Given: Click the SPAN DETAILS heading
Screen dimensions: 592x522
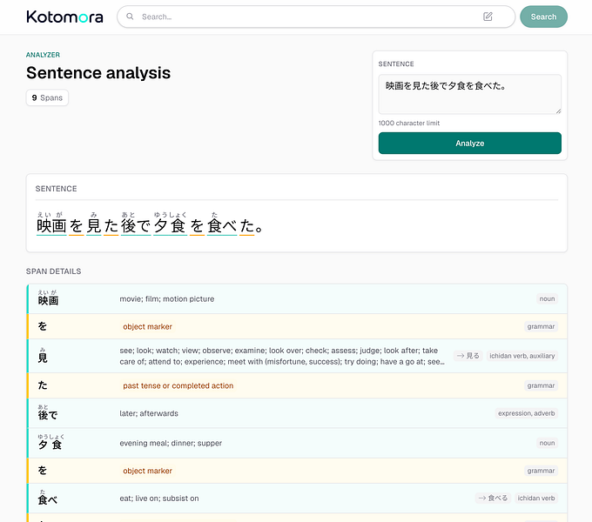Looking at the screenshot, I should coord(54,271).
